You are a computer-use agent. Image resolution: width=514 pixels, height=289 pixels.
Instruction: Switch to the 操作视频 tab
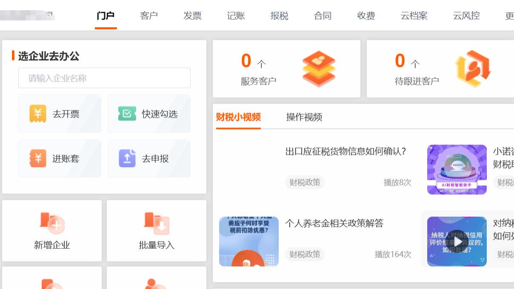303,117
